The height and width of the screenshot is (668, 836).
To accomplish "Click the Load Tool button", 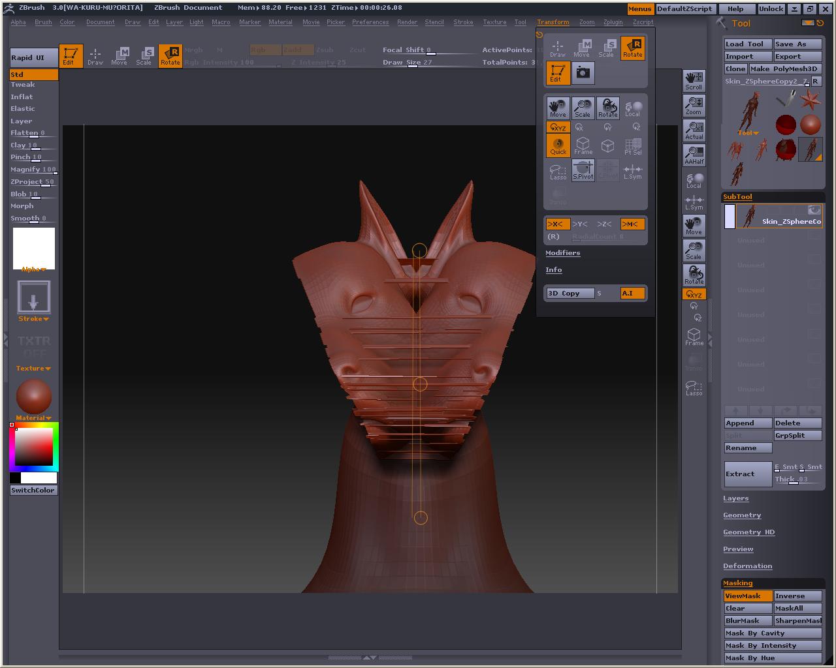I will point(748,44).
